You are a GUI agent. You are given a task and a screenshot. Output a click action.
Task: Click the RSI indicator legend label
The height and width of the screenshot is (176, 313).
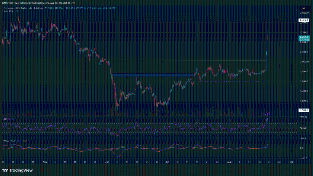pyautogui.click(x=5, y=119)
